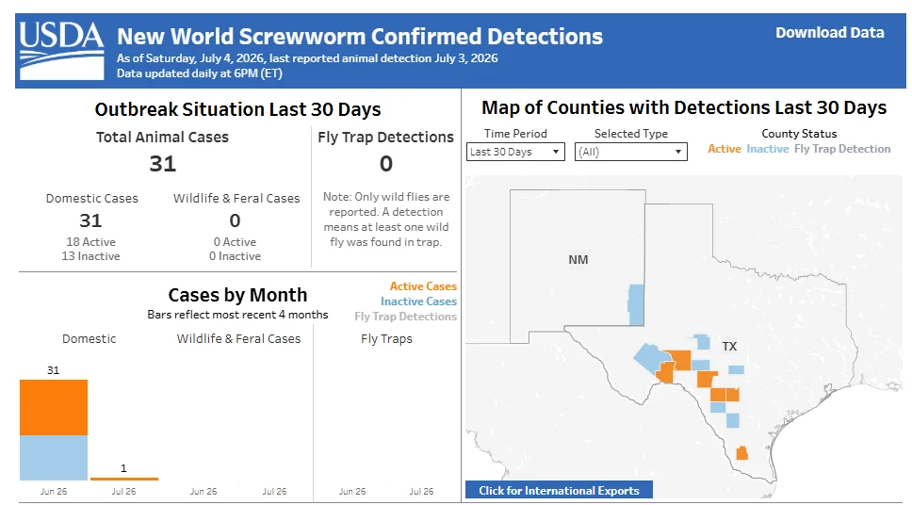Select the orange active portion of June bar
This screenshot has height=505, width=912.
54,407
